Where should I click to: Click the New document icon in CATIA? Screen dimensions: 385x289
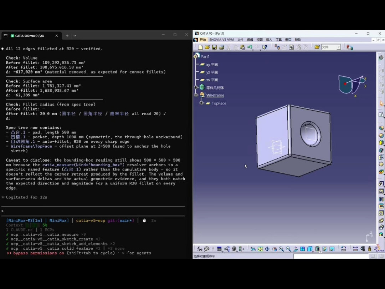coord(200,47)
